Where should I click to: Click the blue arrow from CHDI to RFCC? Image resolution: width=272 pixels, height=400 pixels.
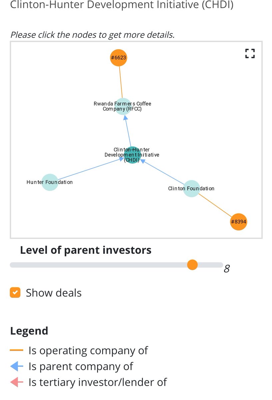coord(128,131)
